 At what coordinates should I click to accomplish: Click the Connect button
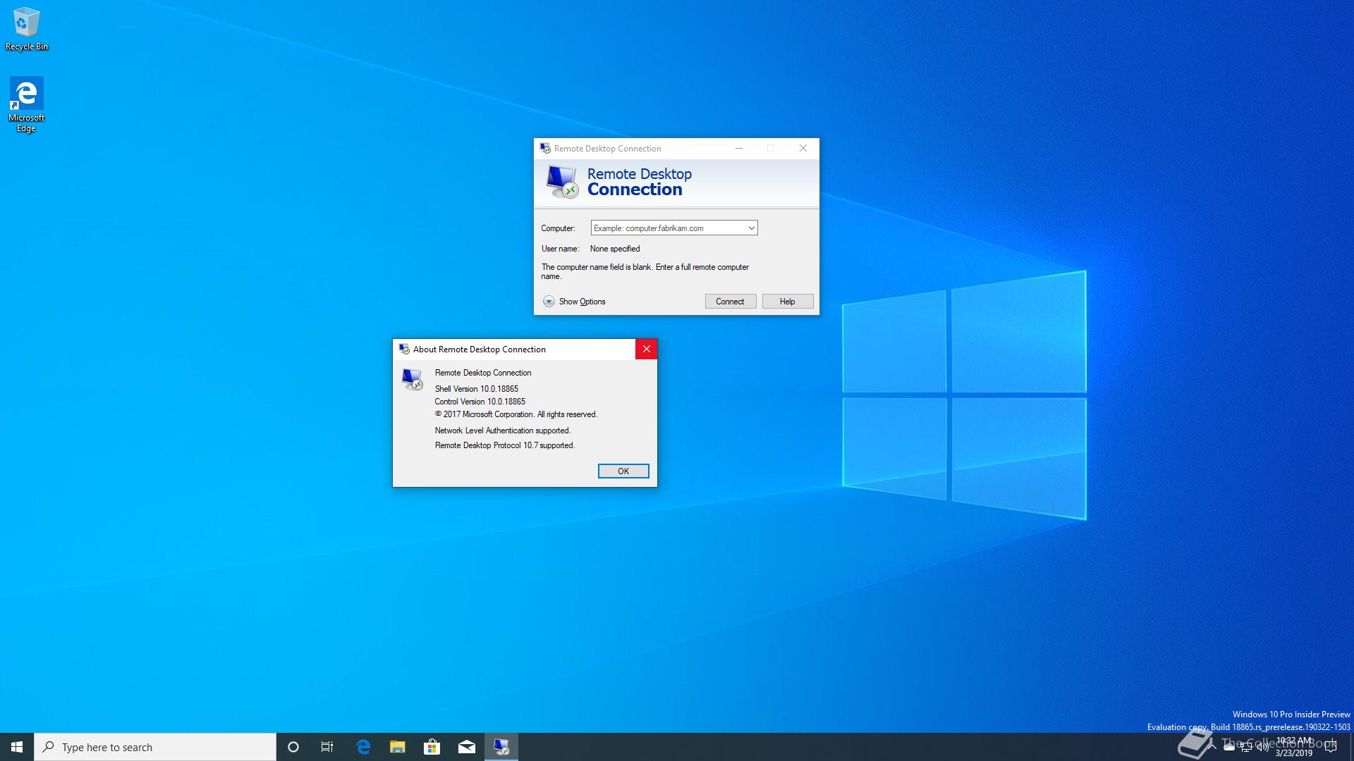point(730,301)
